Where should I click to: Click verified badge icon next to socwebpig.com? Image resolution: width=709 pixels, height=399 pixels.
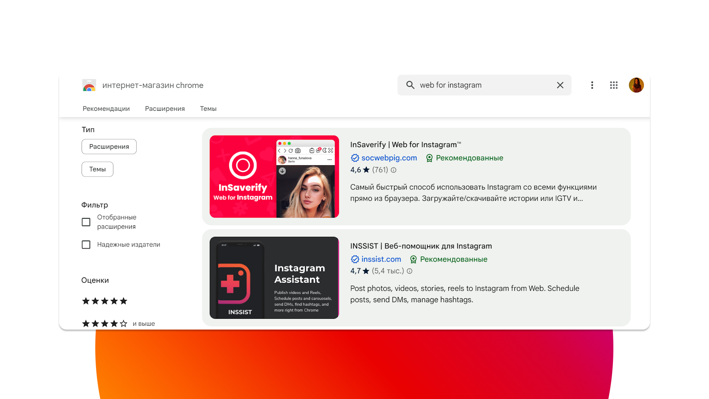coord(355,158)
